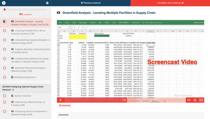Download the lecture file link

(65, 105)
